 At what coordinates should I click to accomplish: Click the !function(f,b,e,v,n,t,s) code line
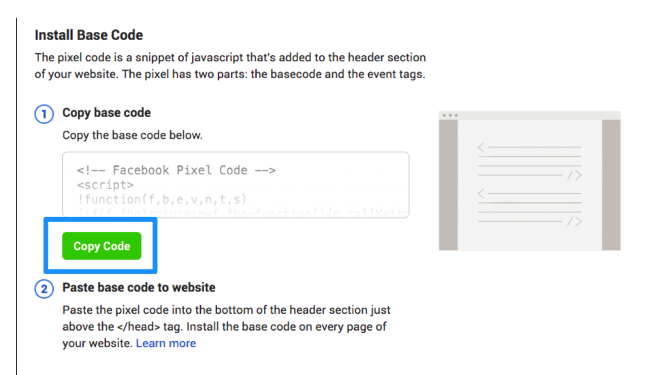pyautogui.click(x=162, y=199)
